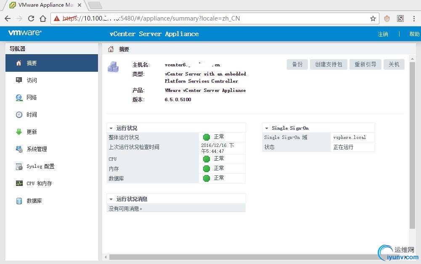The width and height of the screenshot is (421, 264).
Task: Click the 关机 button
Action: pyautogui.click(x=394, y=64)
